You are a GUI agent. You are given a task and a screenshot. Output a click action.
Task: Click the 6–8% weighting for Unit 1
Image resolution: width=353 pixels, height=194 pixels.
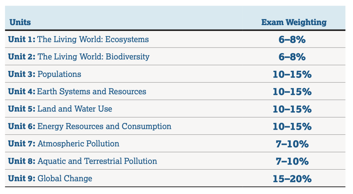[x=292, y=39]
